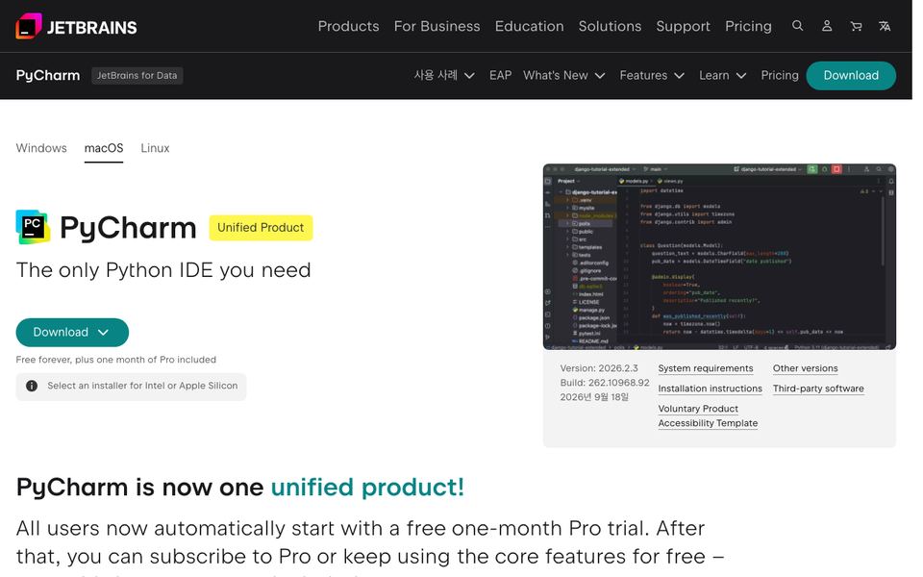The width and height of the screenshot is (923, 577).
Task: Click the PyCharm IDE screenshot thumbnail
Action: pyautogui.click(x=719, y=257)
